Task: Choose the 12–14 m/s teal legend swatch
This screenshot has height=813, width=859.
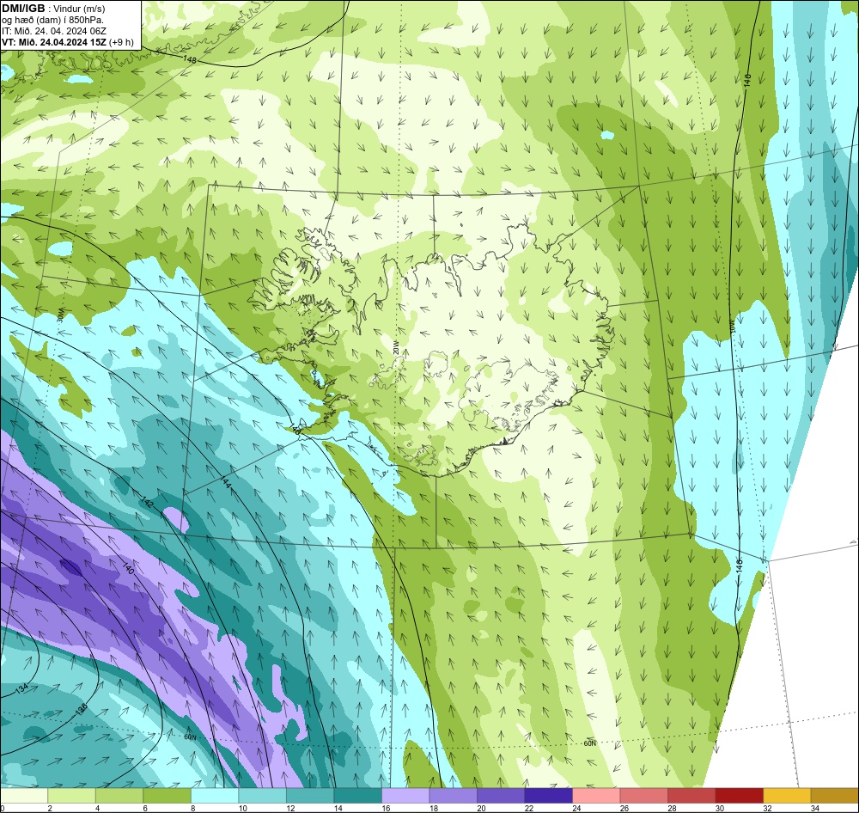Action: point(309,796)
